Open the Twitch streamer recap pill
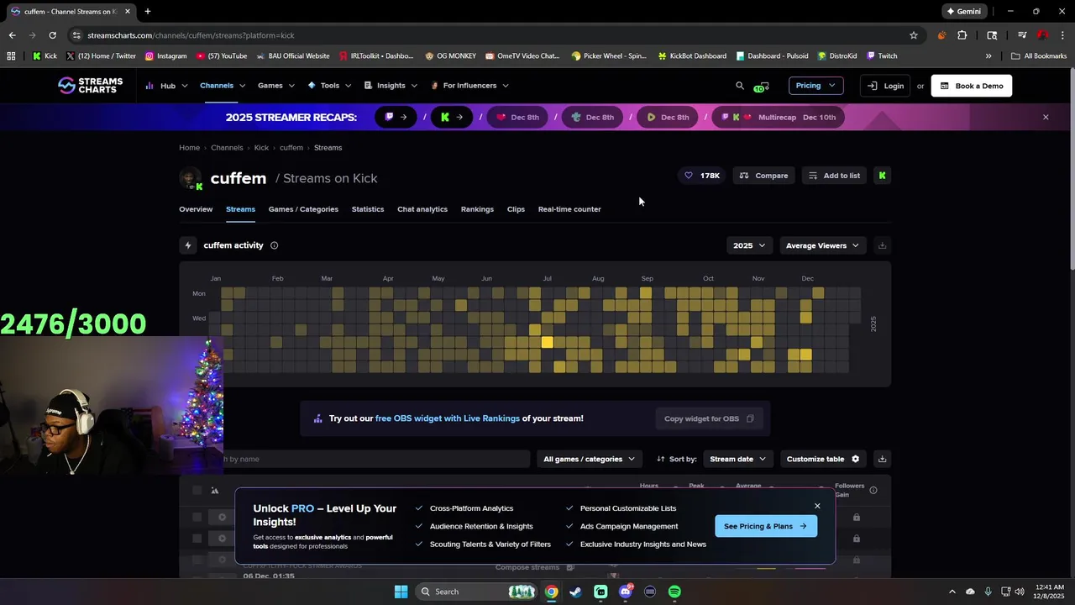 click(x=396, y=117)
